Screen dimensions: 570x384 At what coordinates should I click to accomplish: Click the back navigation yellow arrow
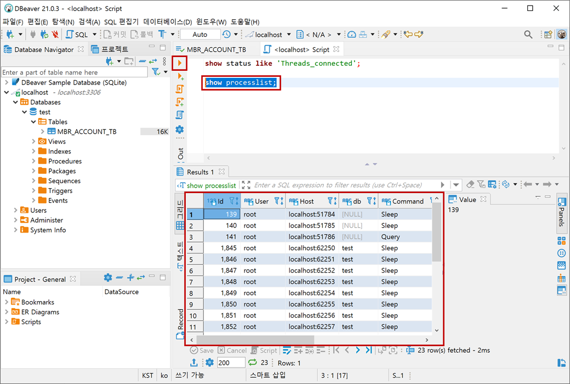[408, 34]
